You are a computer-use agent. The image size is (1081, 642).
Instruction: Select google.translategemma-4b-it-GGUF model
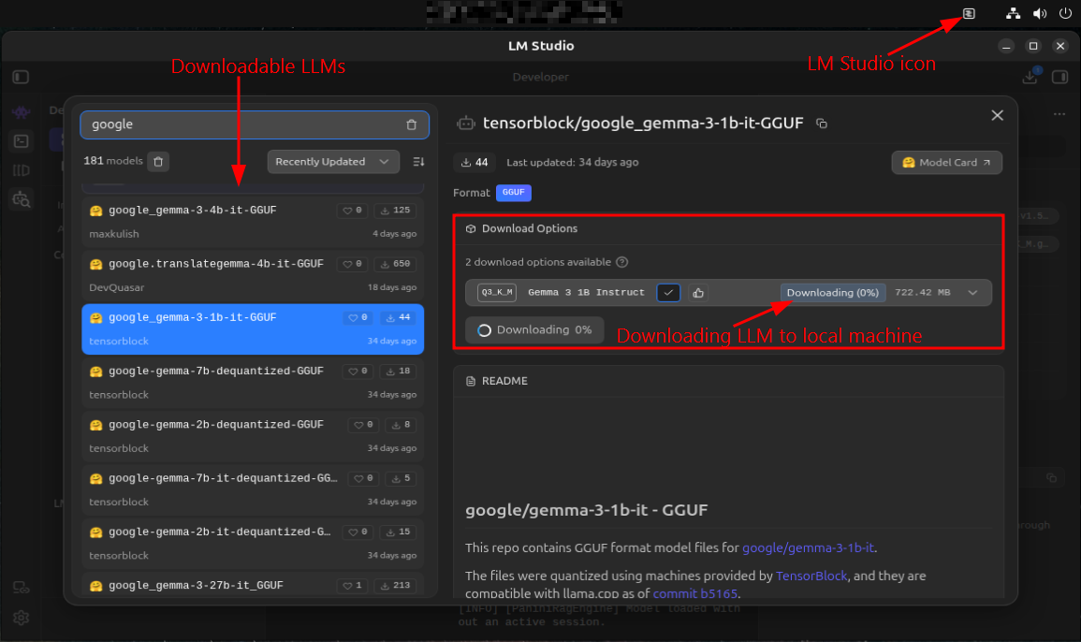click(x=253, y=275)
